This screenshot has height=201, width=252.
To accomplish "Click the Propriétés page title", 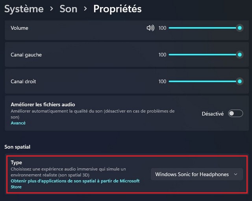I will coord(117,9).
